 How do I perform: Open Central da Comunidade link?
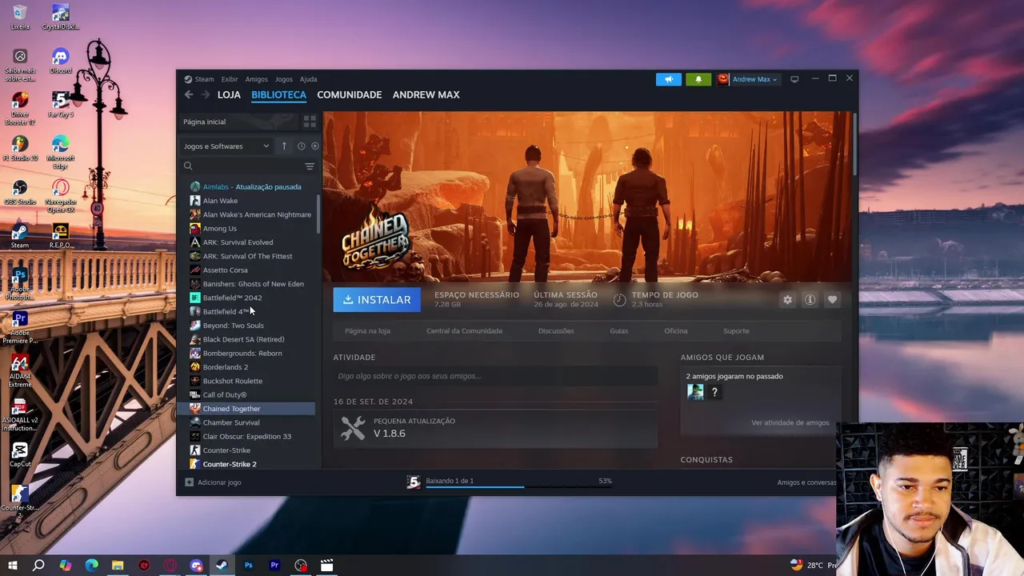coord(464,330)
